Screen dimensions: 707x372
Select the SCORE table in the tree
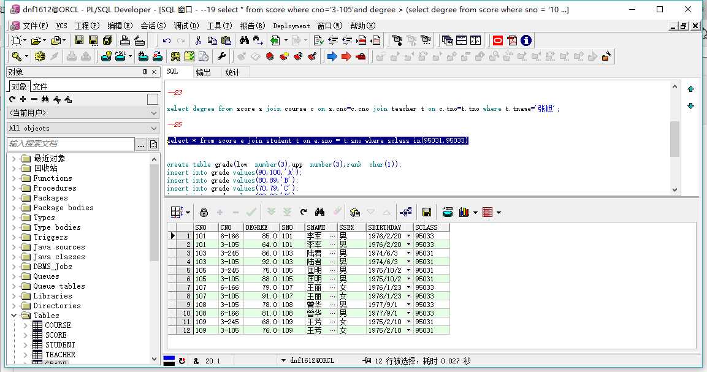point(56,335)
